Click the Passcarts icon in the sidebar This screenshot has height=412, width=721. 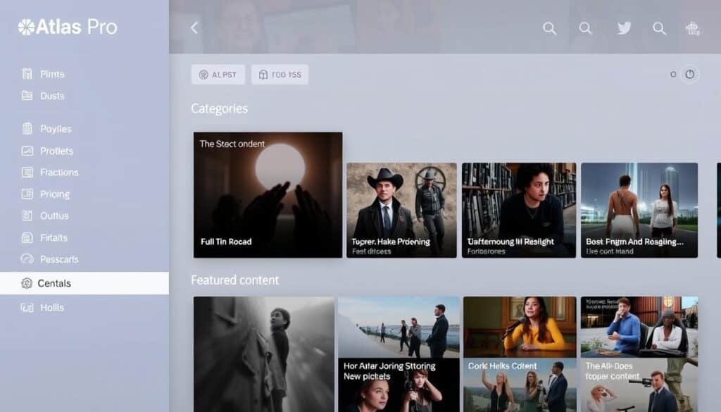(x=26, y=259)
